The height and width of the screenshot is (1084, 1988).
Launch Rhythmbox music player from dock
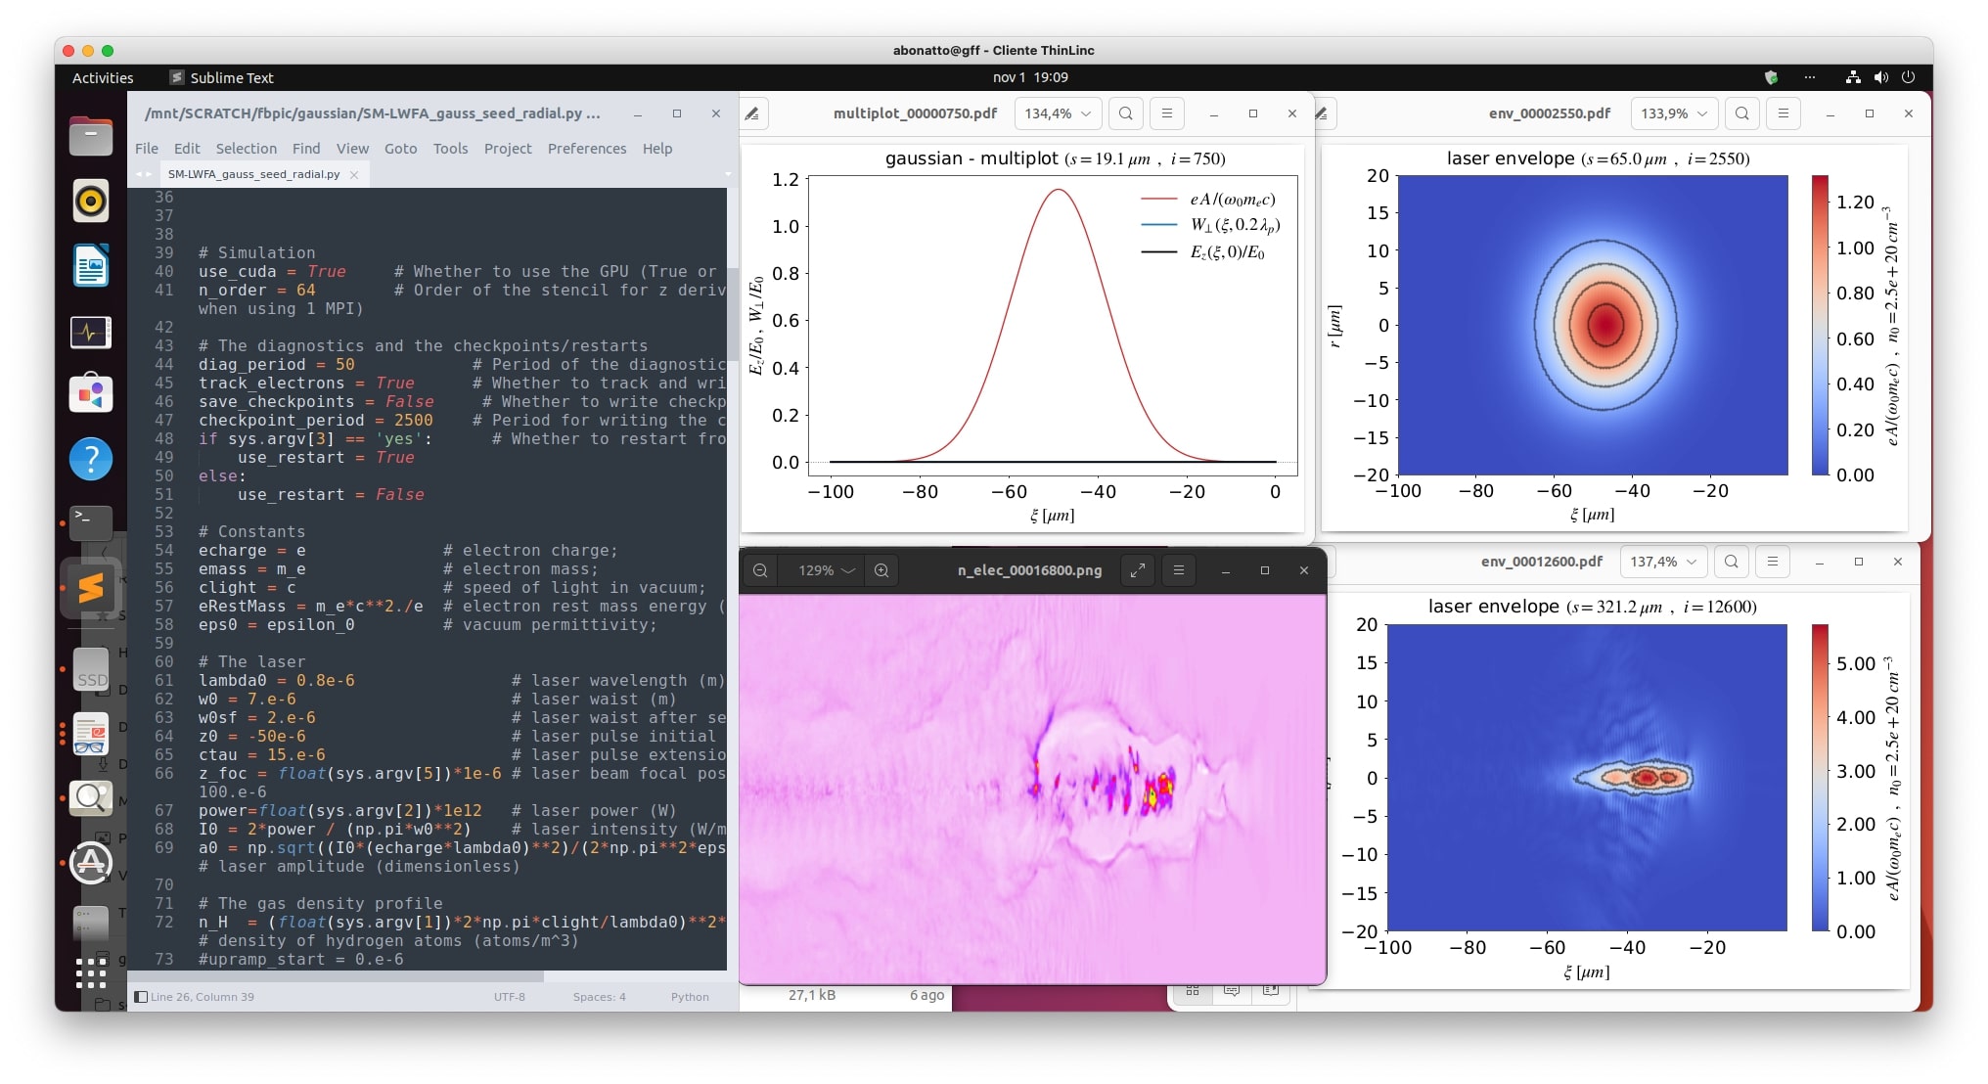point(91,201)
